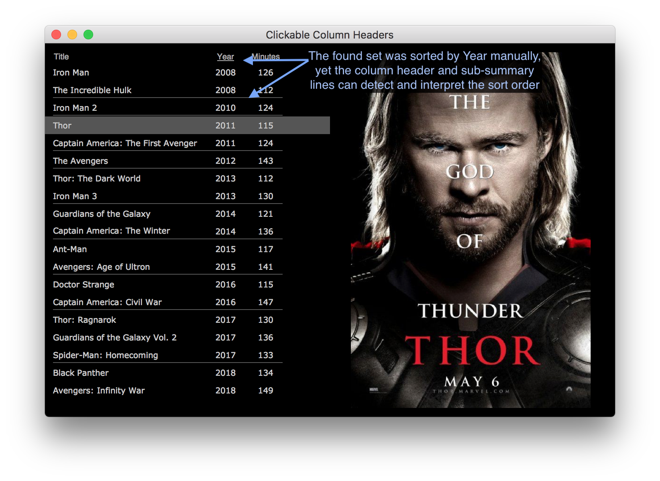This screenshot has width=660, height=481.
Task: Select the Doctor Strange row
Action: pos(84,285)
